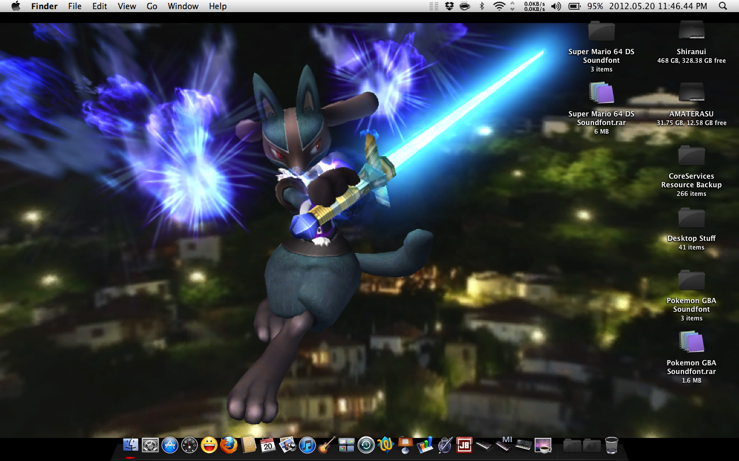Click the Dropbox menu bar icon
This screenshot has width=739, height=461.
pos(450,6)
